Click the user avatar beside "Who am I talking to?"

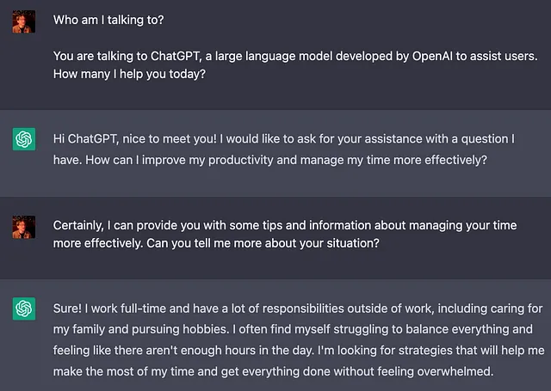pos(24,21)
